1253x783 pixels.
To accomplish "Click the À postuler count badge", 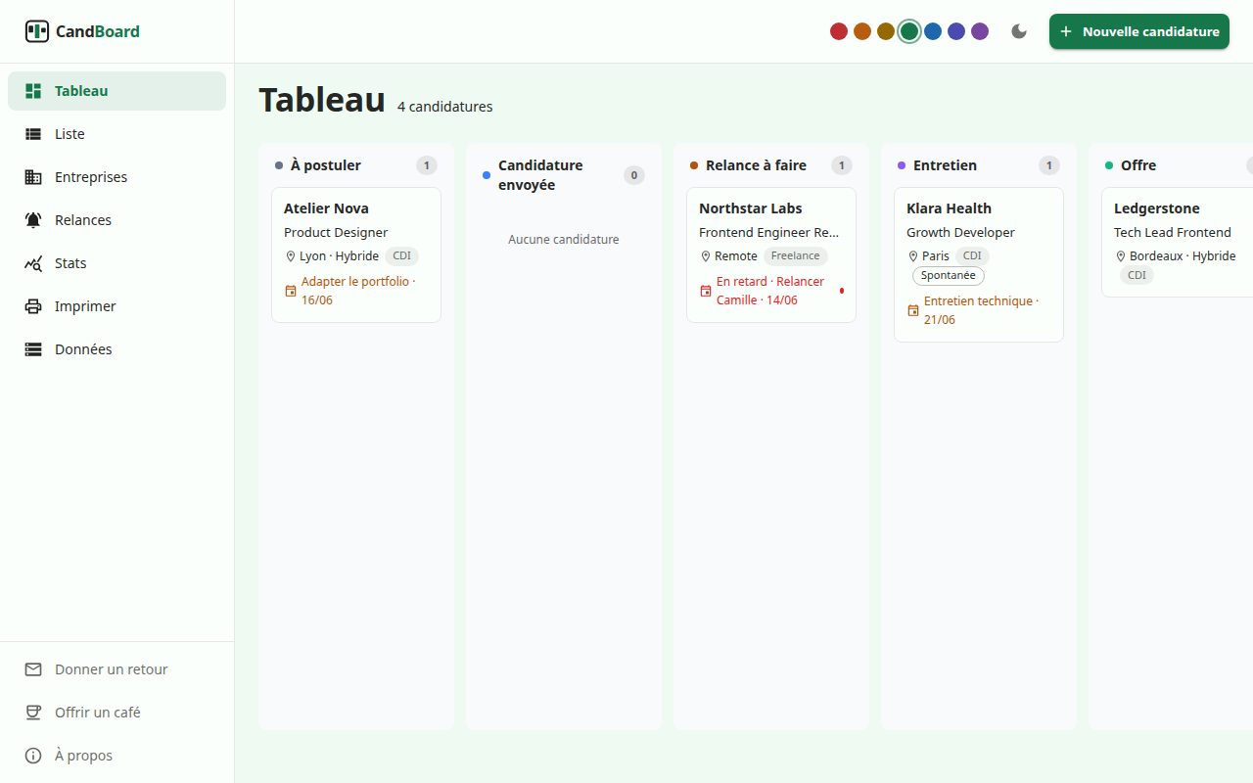I will click(427, 165).
